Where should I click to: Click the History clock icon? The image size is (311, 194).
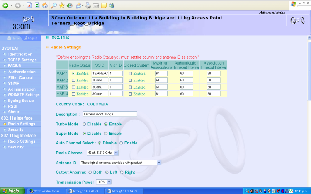(x=69, y=5)
